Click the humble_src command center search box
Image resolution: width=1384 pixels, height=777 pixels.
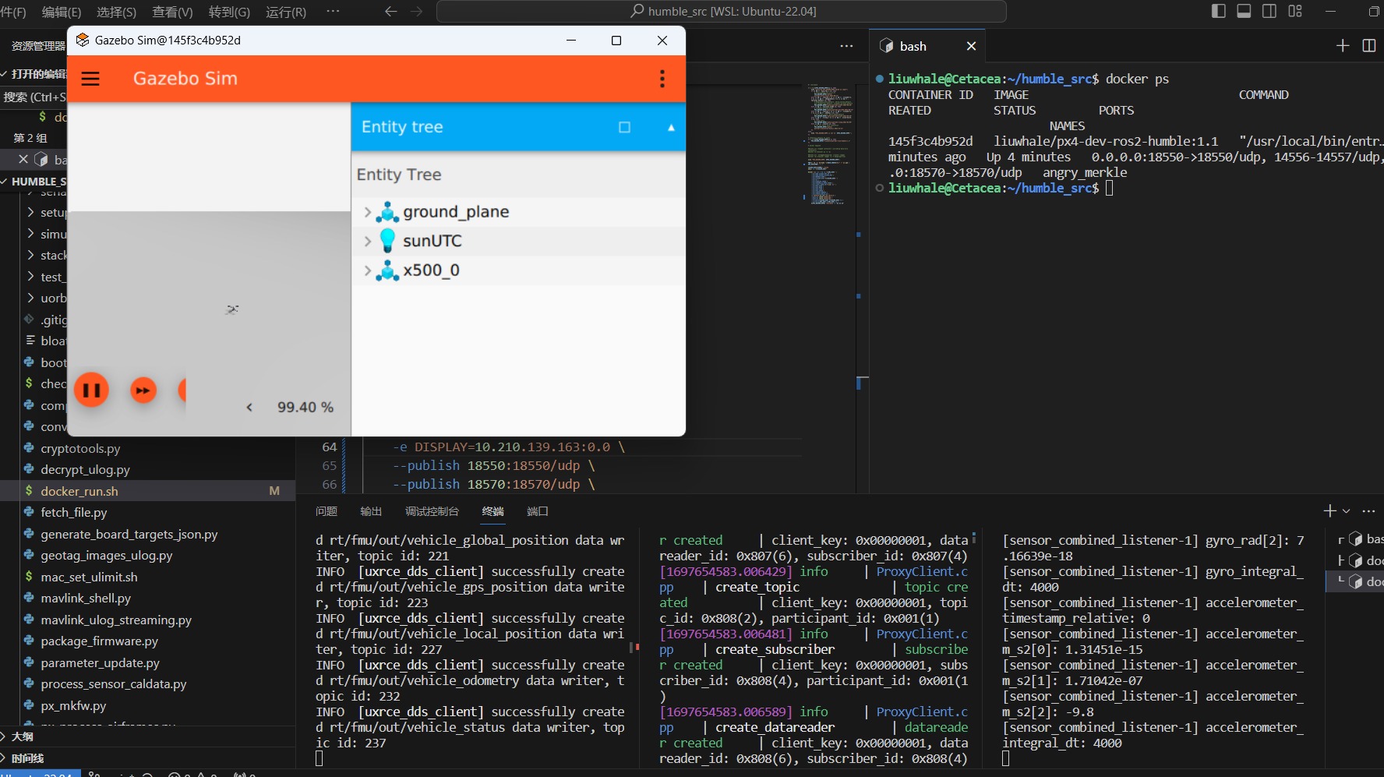pyautogui.click(x=722, y=12)
